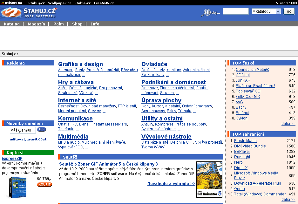Open Stahuj.cz link in top bar
The height and width of the screenshot is (204, 298).
coord(37,3)
